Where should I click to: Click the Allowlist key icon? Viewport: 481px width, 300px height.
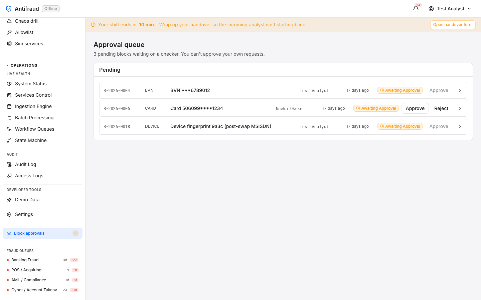[9, 32]
